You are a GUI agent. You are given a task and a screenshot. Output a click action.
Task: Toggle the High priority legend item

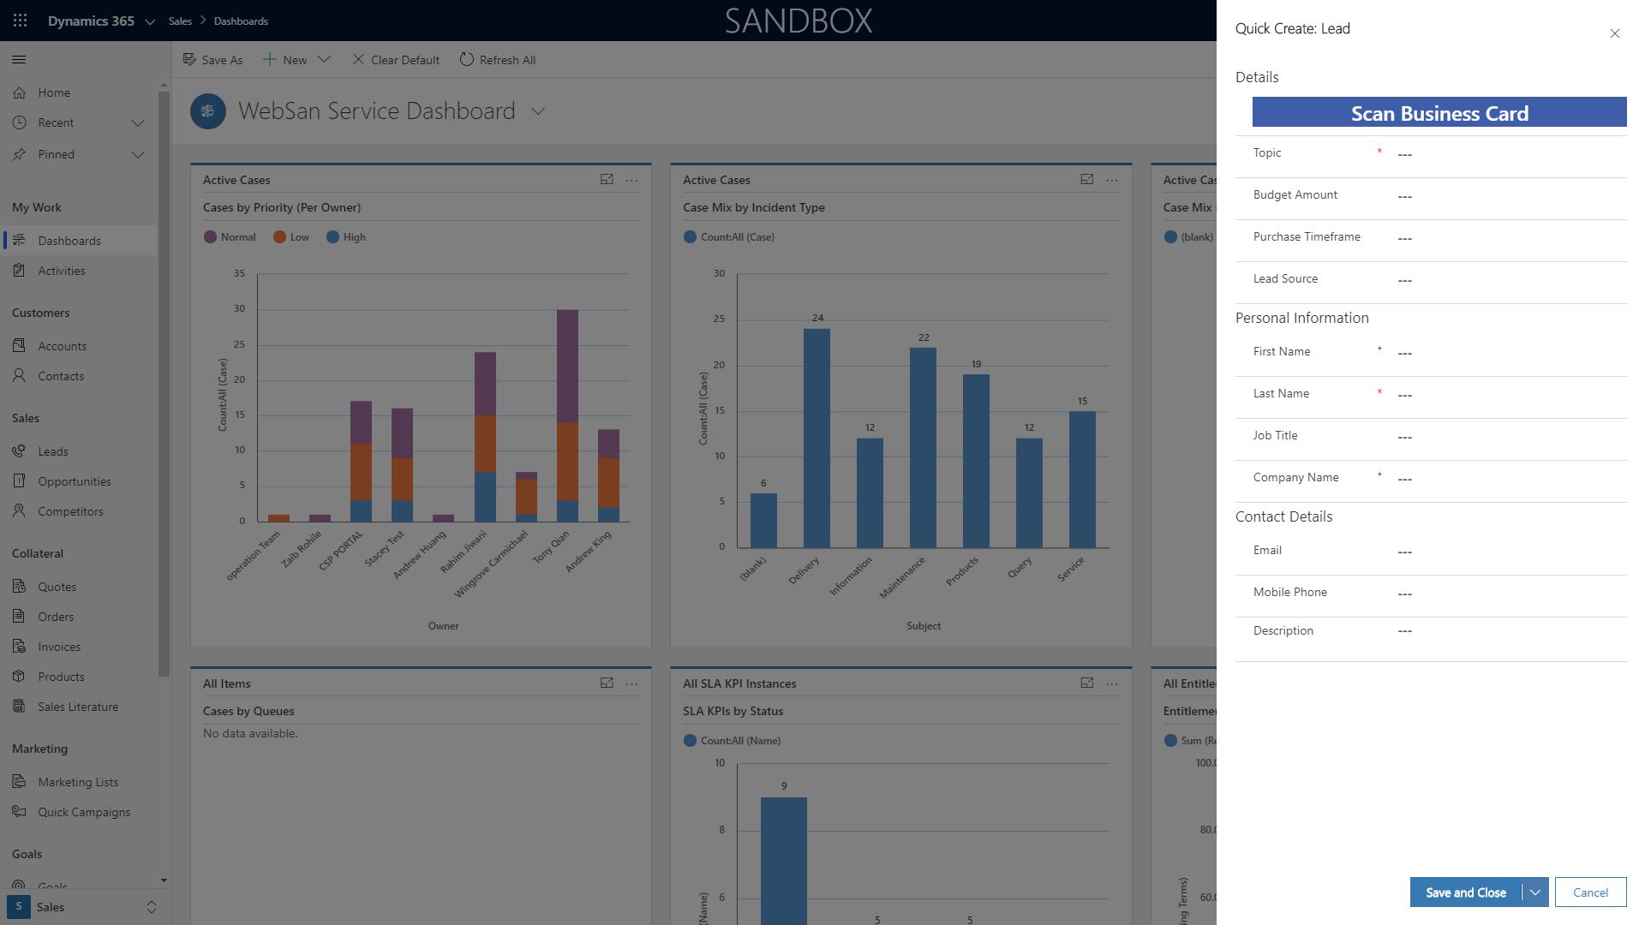pyautogui.click(x=346, y=237)
